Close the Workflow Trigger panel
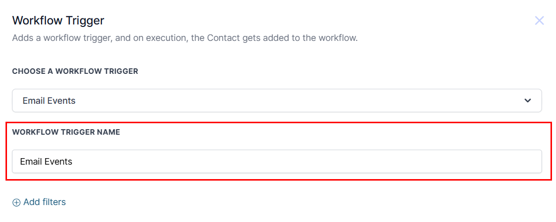 pyautogui.click(x=539, y=20)
